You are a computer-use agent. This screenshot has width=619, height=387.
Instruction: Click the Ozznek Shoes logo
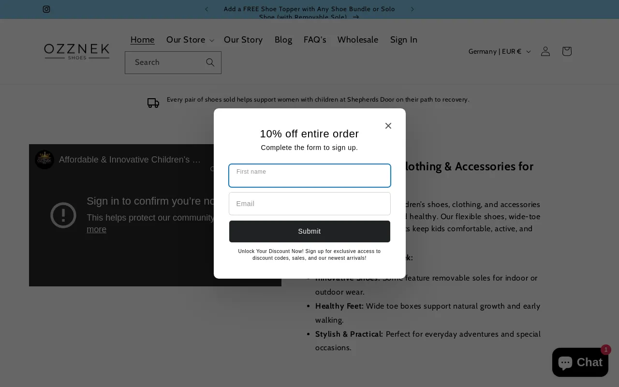coord(76,52)
